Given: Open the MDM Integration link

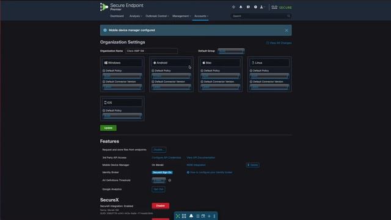Looking at the screenshot, I should coord(196,165).
